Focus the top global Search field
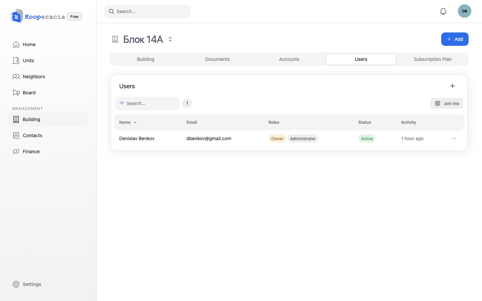Viewport: 482px width, 301px height. (147, 11)
